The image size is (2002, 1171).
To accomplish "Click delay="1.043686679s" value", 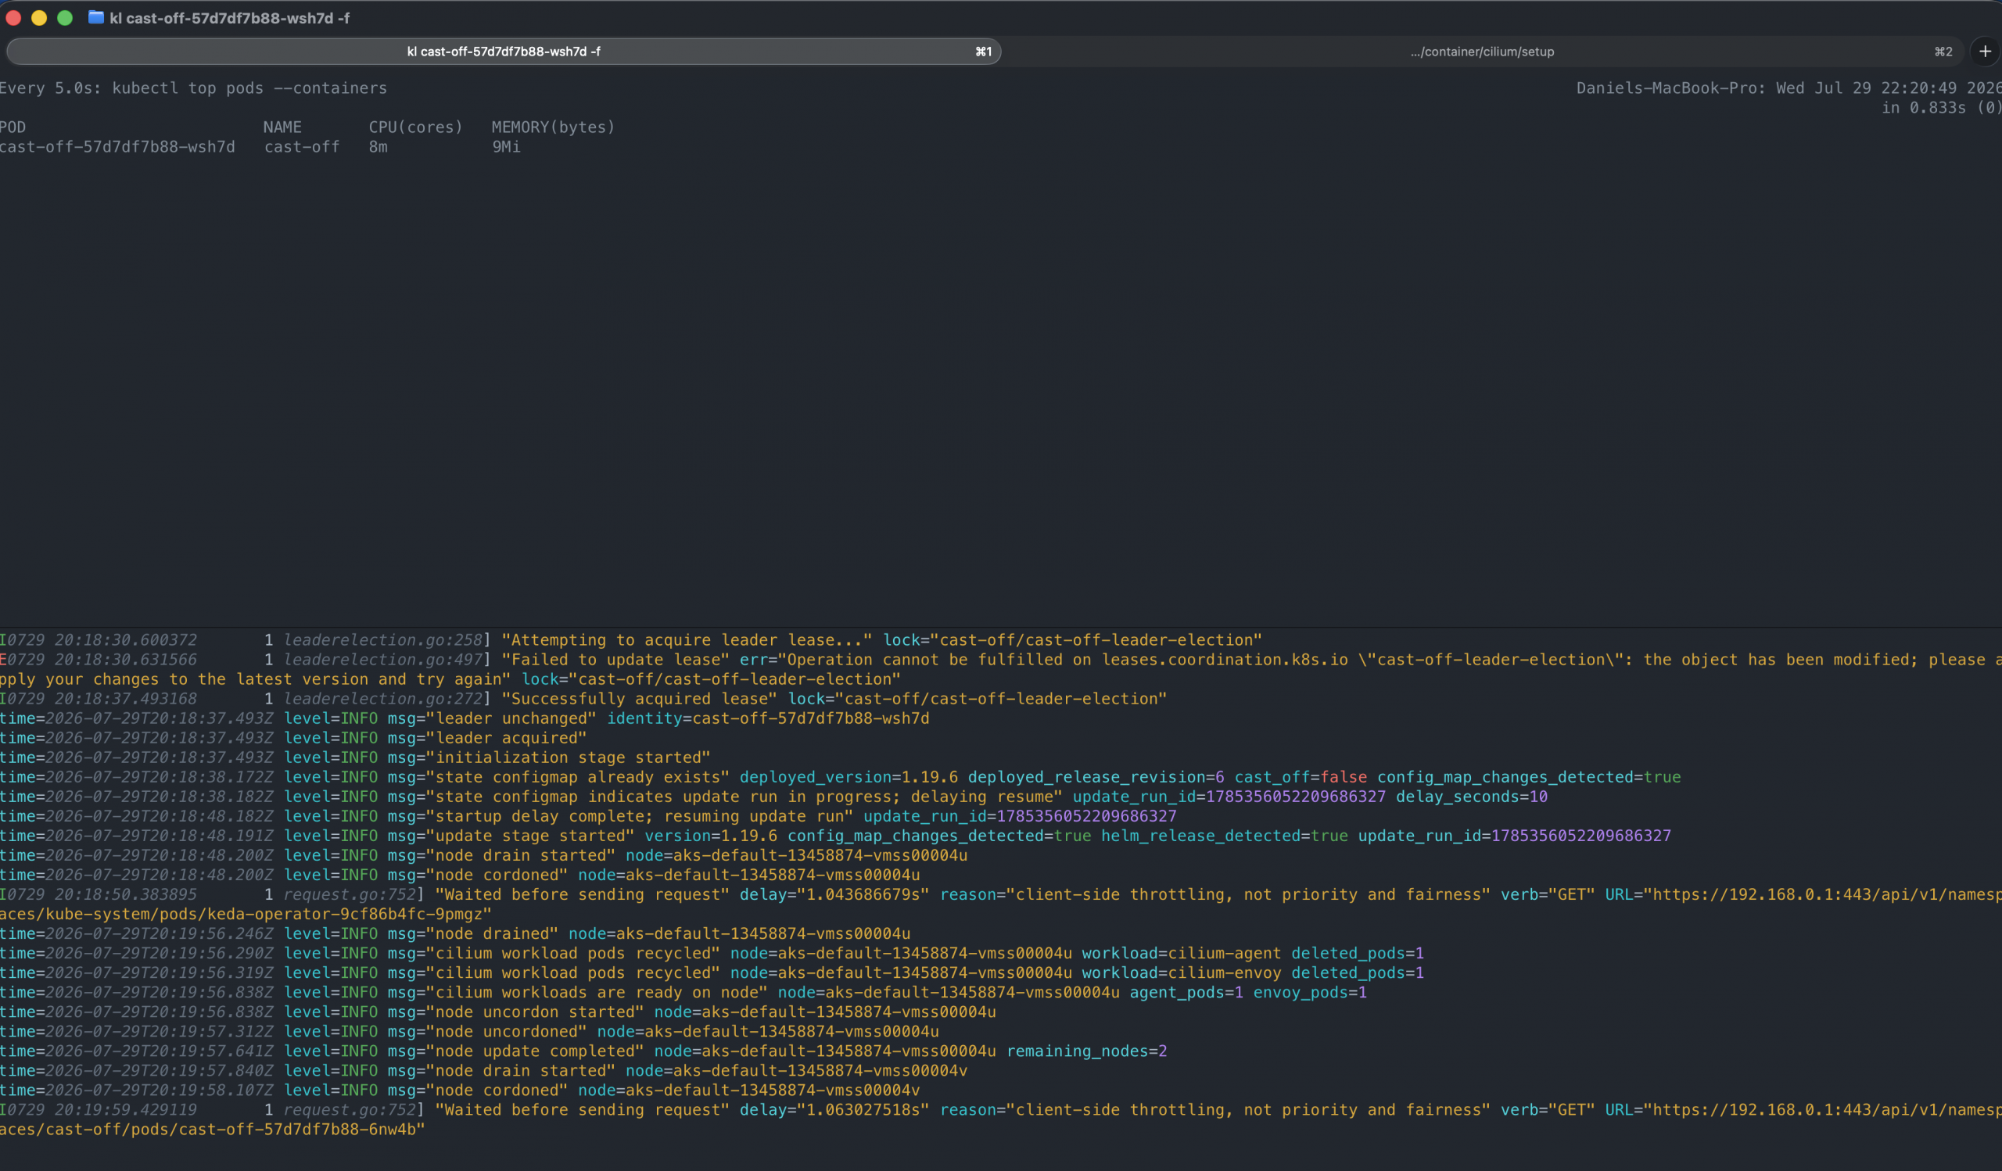I will point(834,895).
